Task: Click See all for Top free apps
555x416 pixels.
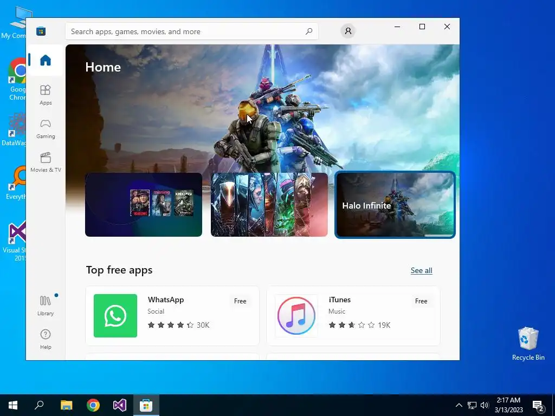Action: pos(421,271)
